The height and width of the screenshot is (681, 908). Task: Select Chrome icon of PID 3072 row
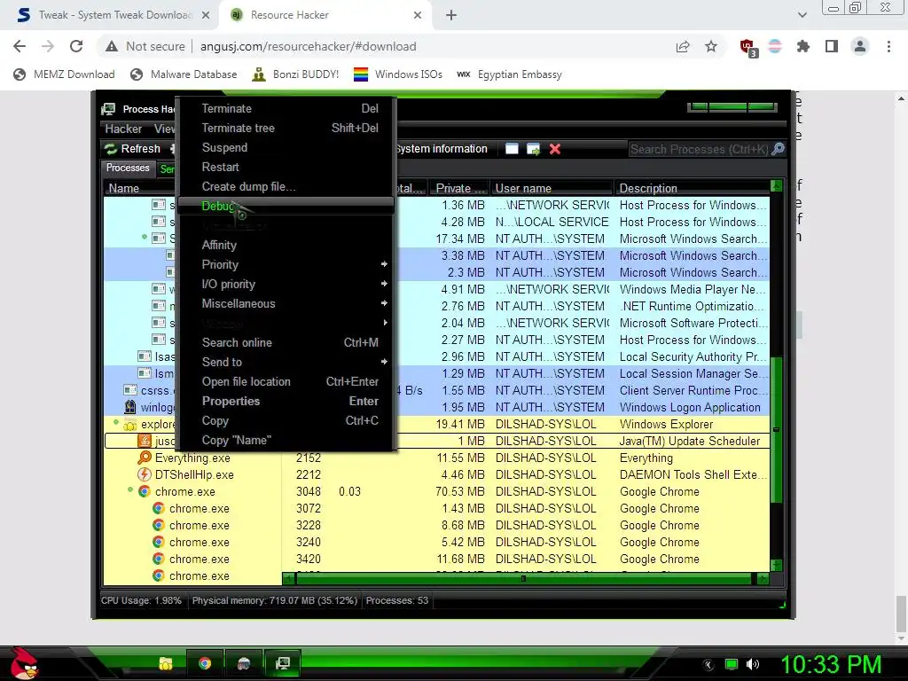pyautogui.click(x=158, y=508)
